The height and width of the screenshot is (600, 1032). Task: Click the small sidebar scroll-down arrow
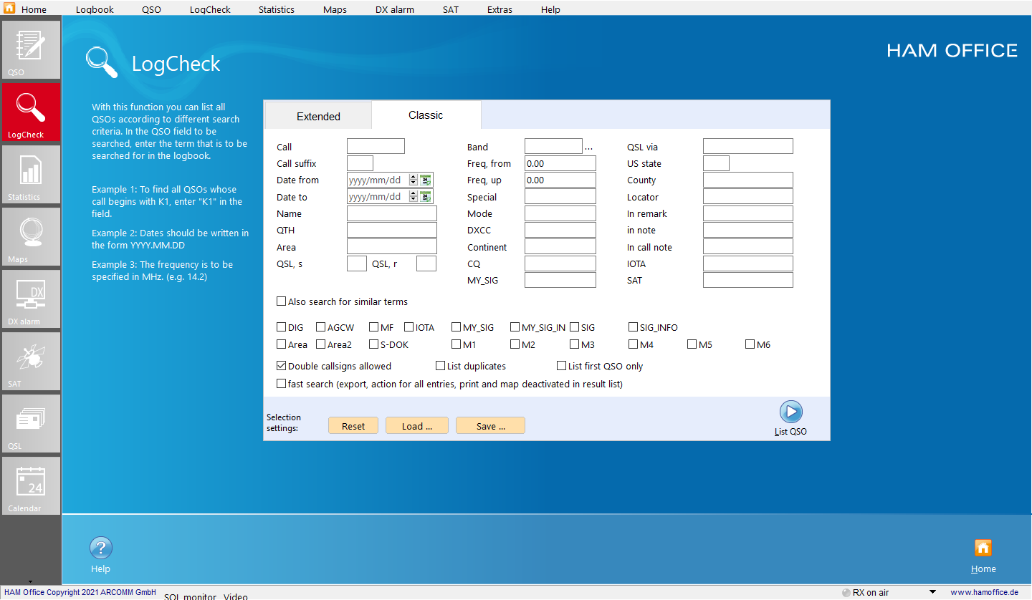30,581
